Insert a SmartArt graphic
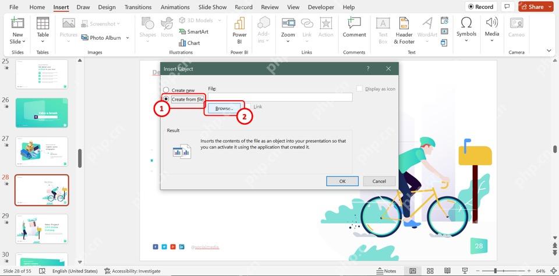Image resolution: width=559 pixels, height=276 pixels. 193,32
